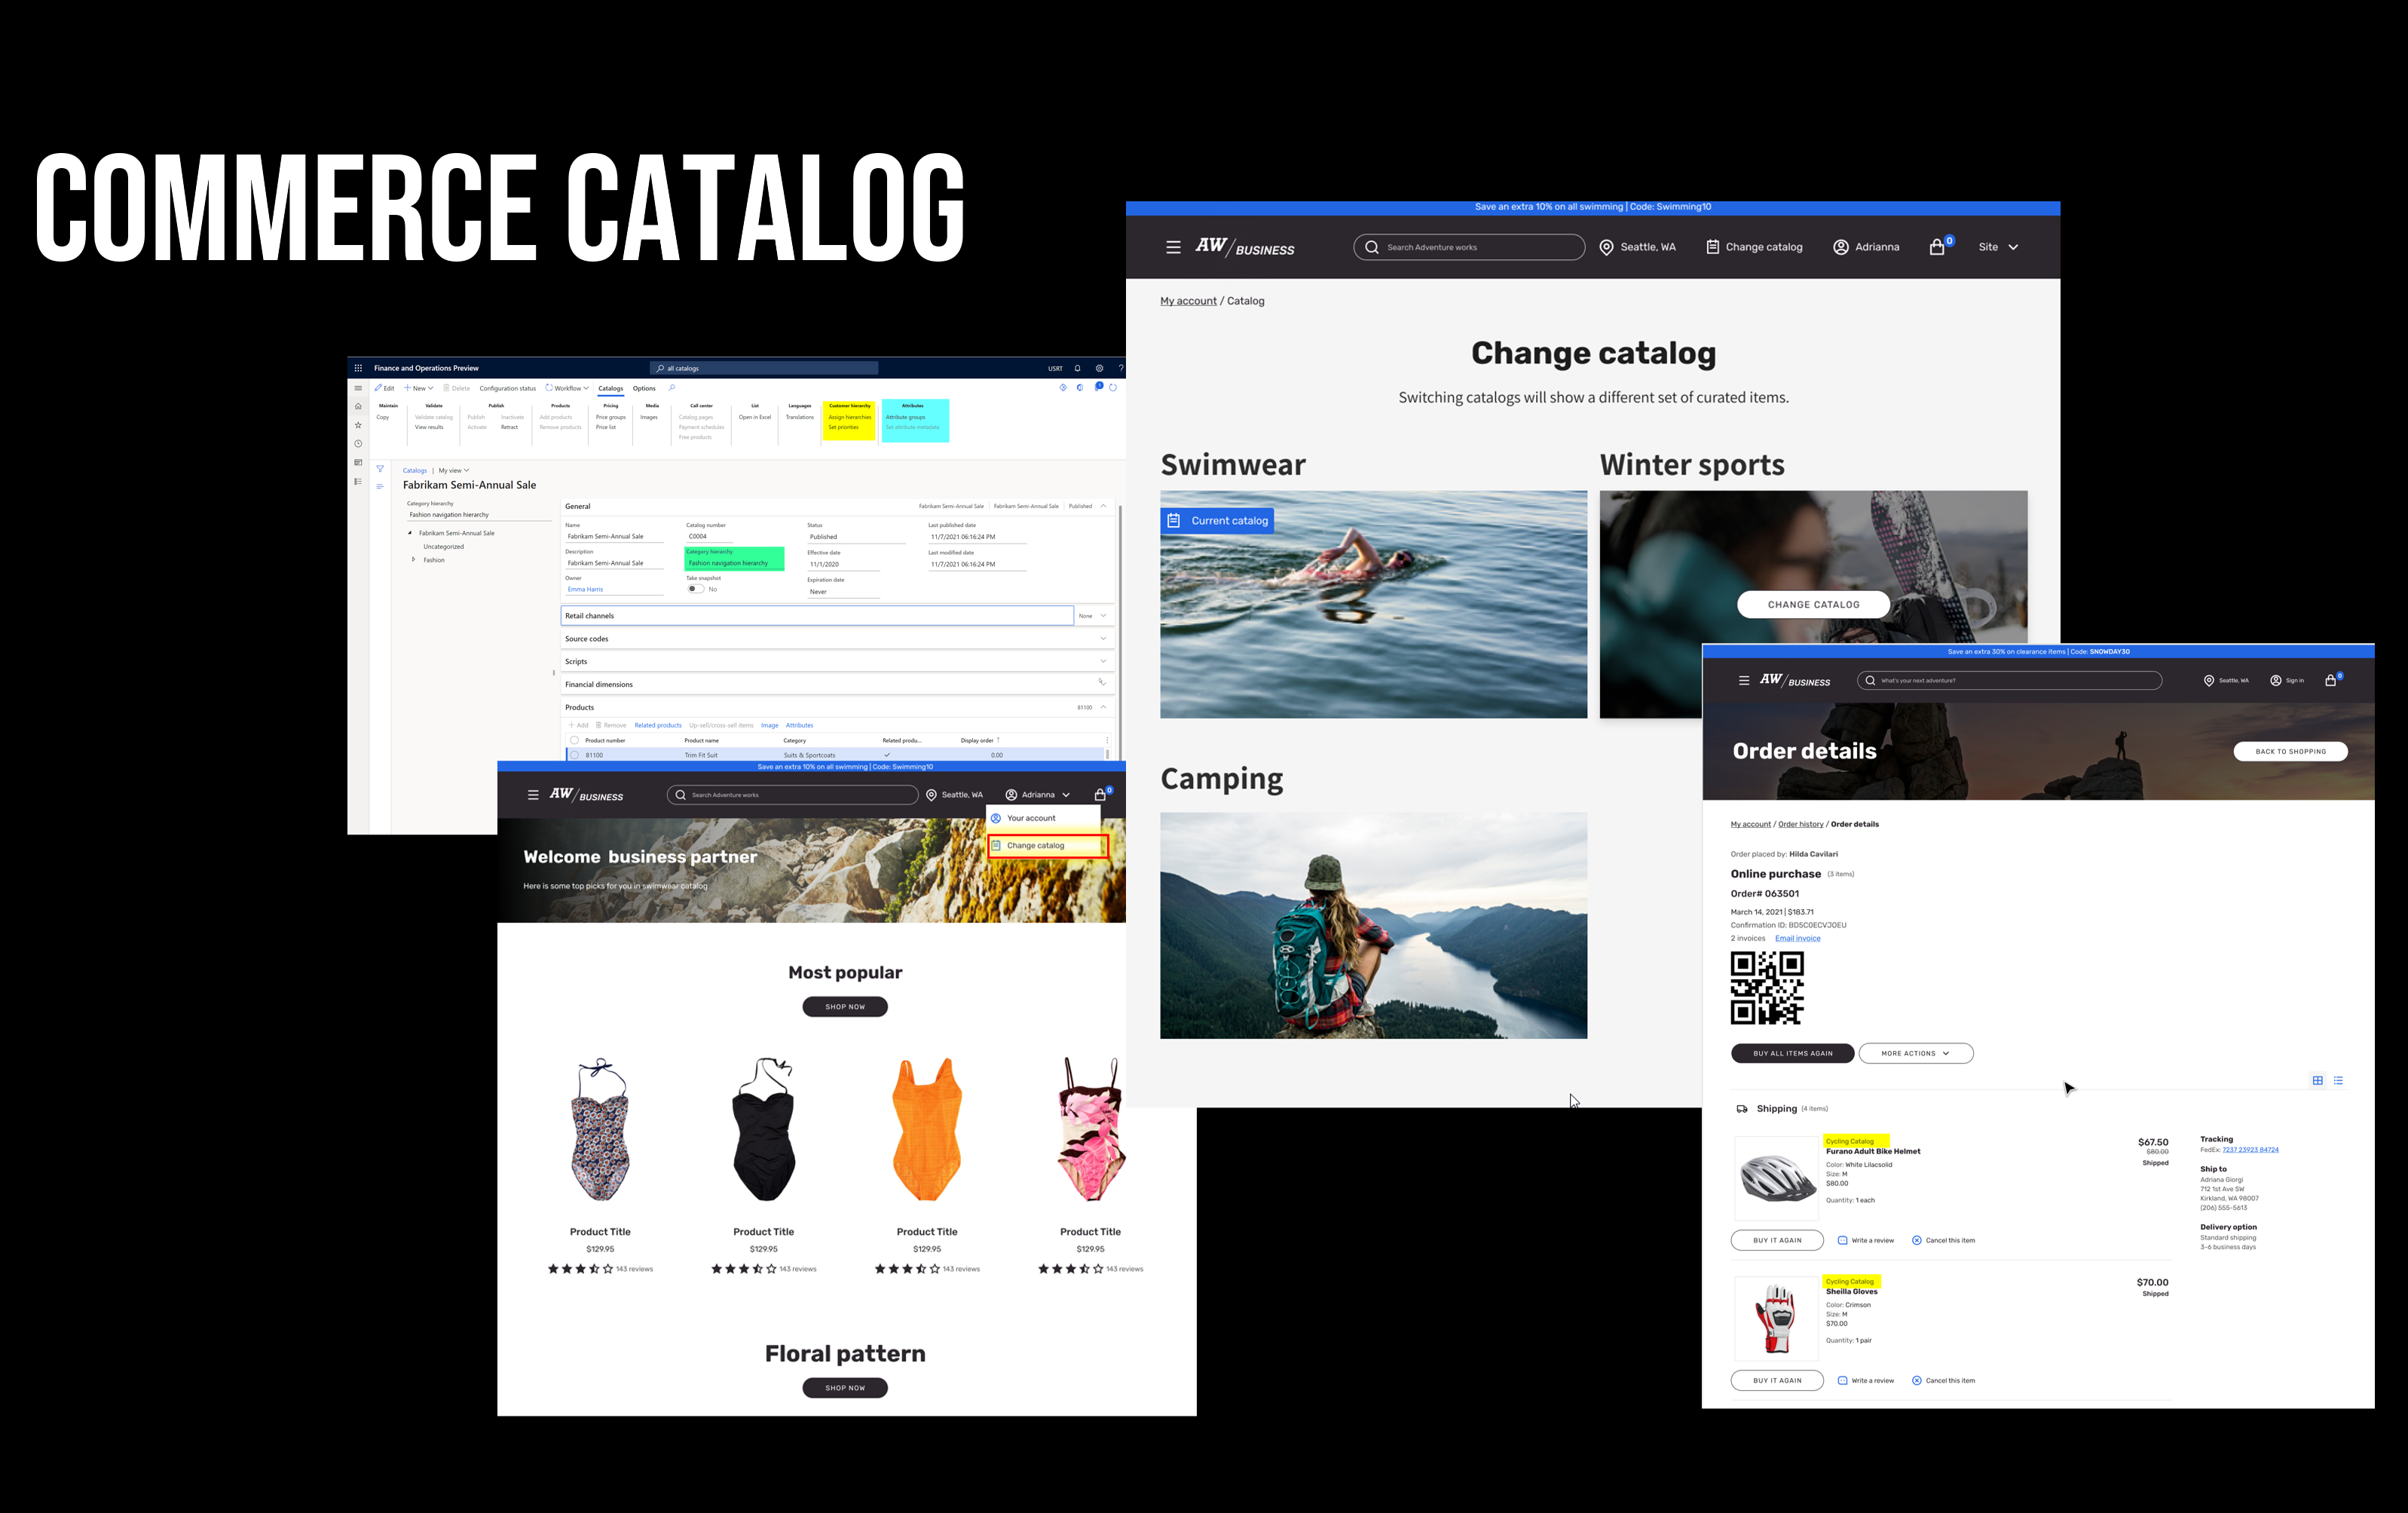Click CHANGE CATALOG button on Winter sports
Image resolution: width=2408 pixels, height=1513 pixels.
pyautogui.click(x=1814, y=602)
